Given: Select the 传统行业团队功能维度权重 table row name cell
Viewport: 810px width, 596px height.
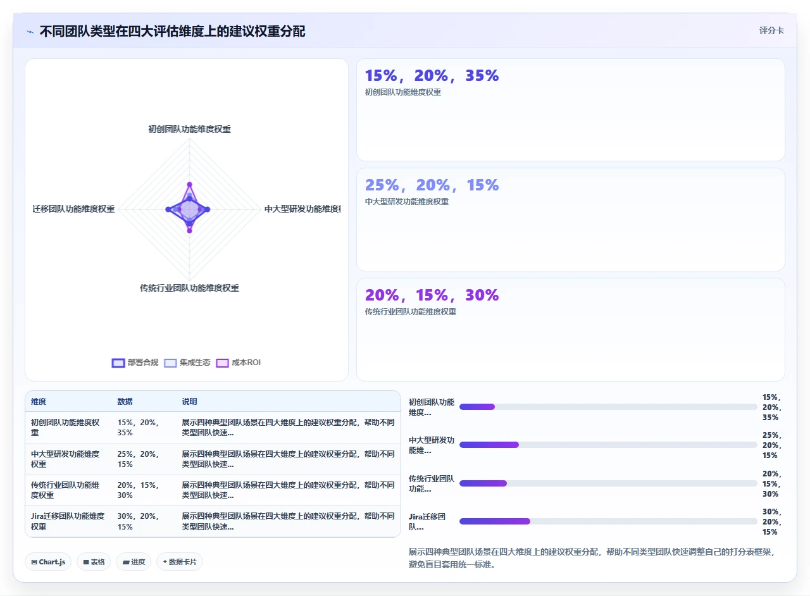Looking at the screenshot, I should [x=68, y=490].
